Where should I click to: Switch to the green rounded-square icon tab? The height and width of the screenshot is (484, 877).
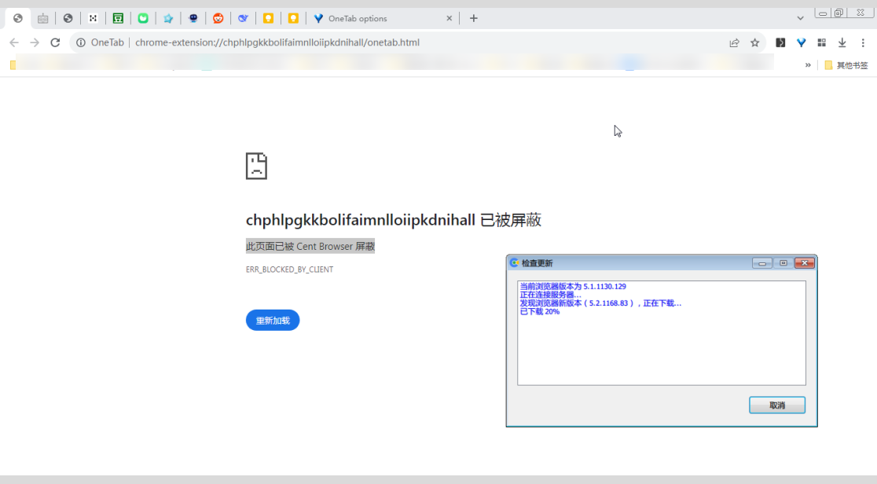tap(143, 19)
